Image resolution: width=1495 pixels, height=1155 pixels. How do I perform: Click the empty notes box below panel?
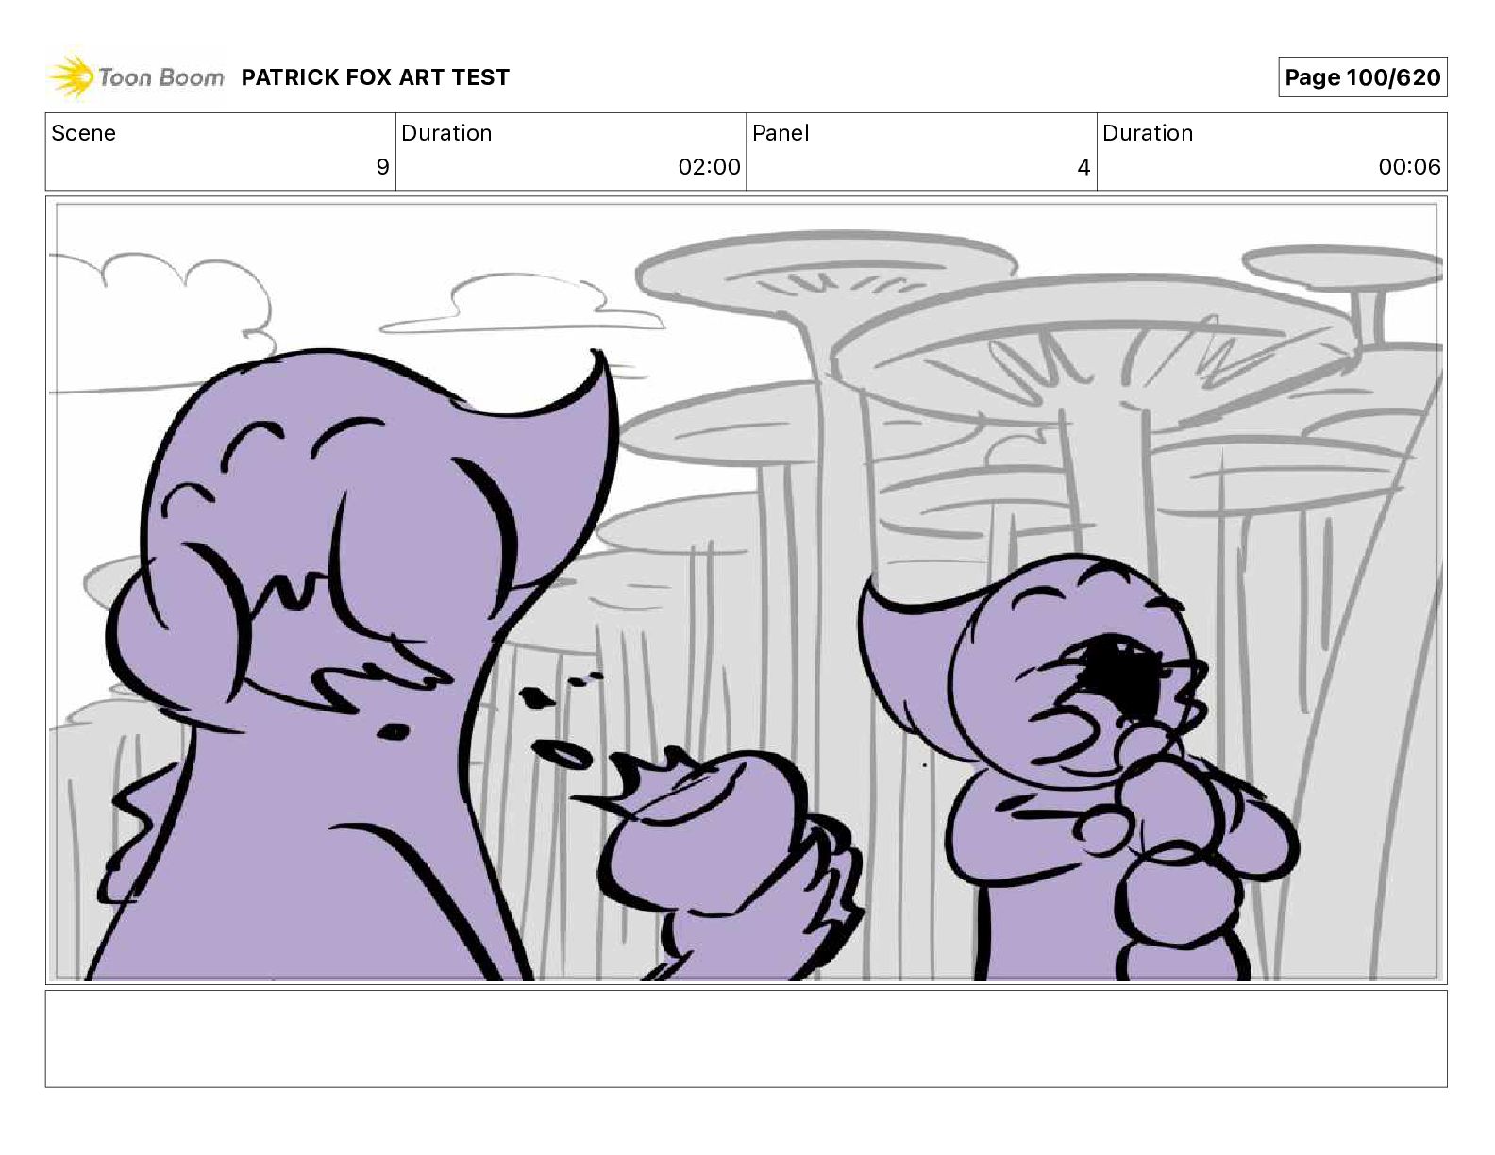(746, 1038)
